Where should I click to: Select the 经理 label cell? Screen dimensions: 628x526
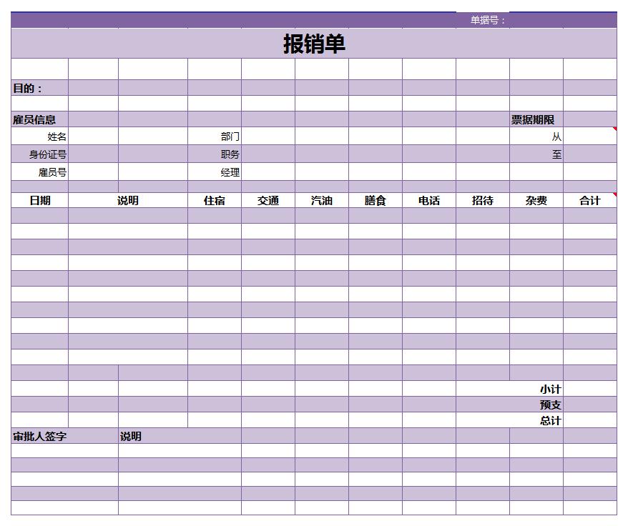coord(215,172)
